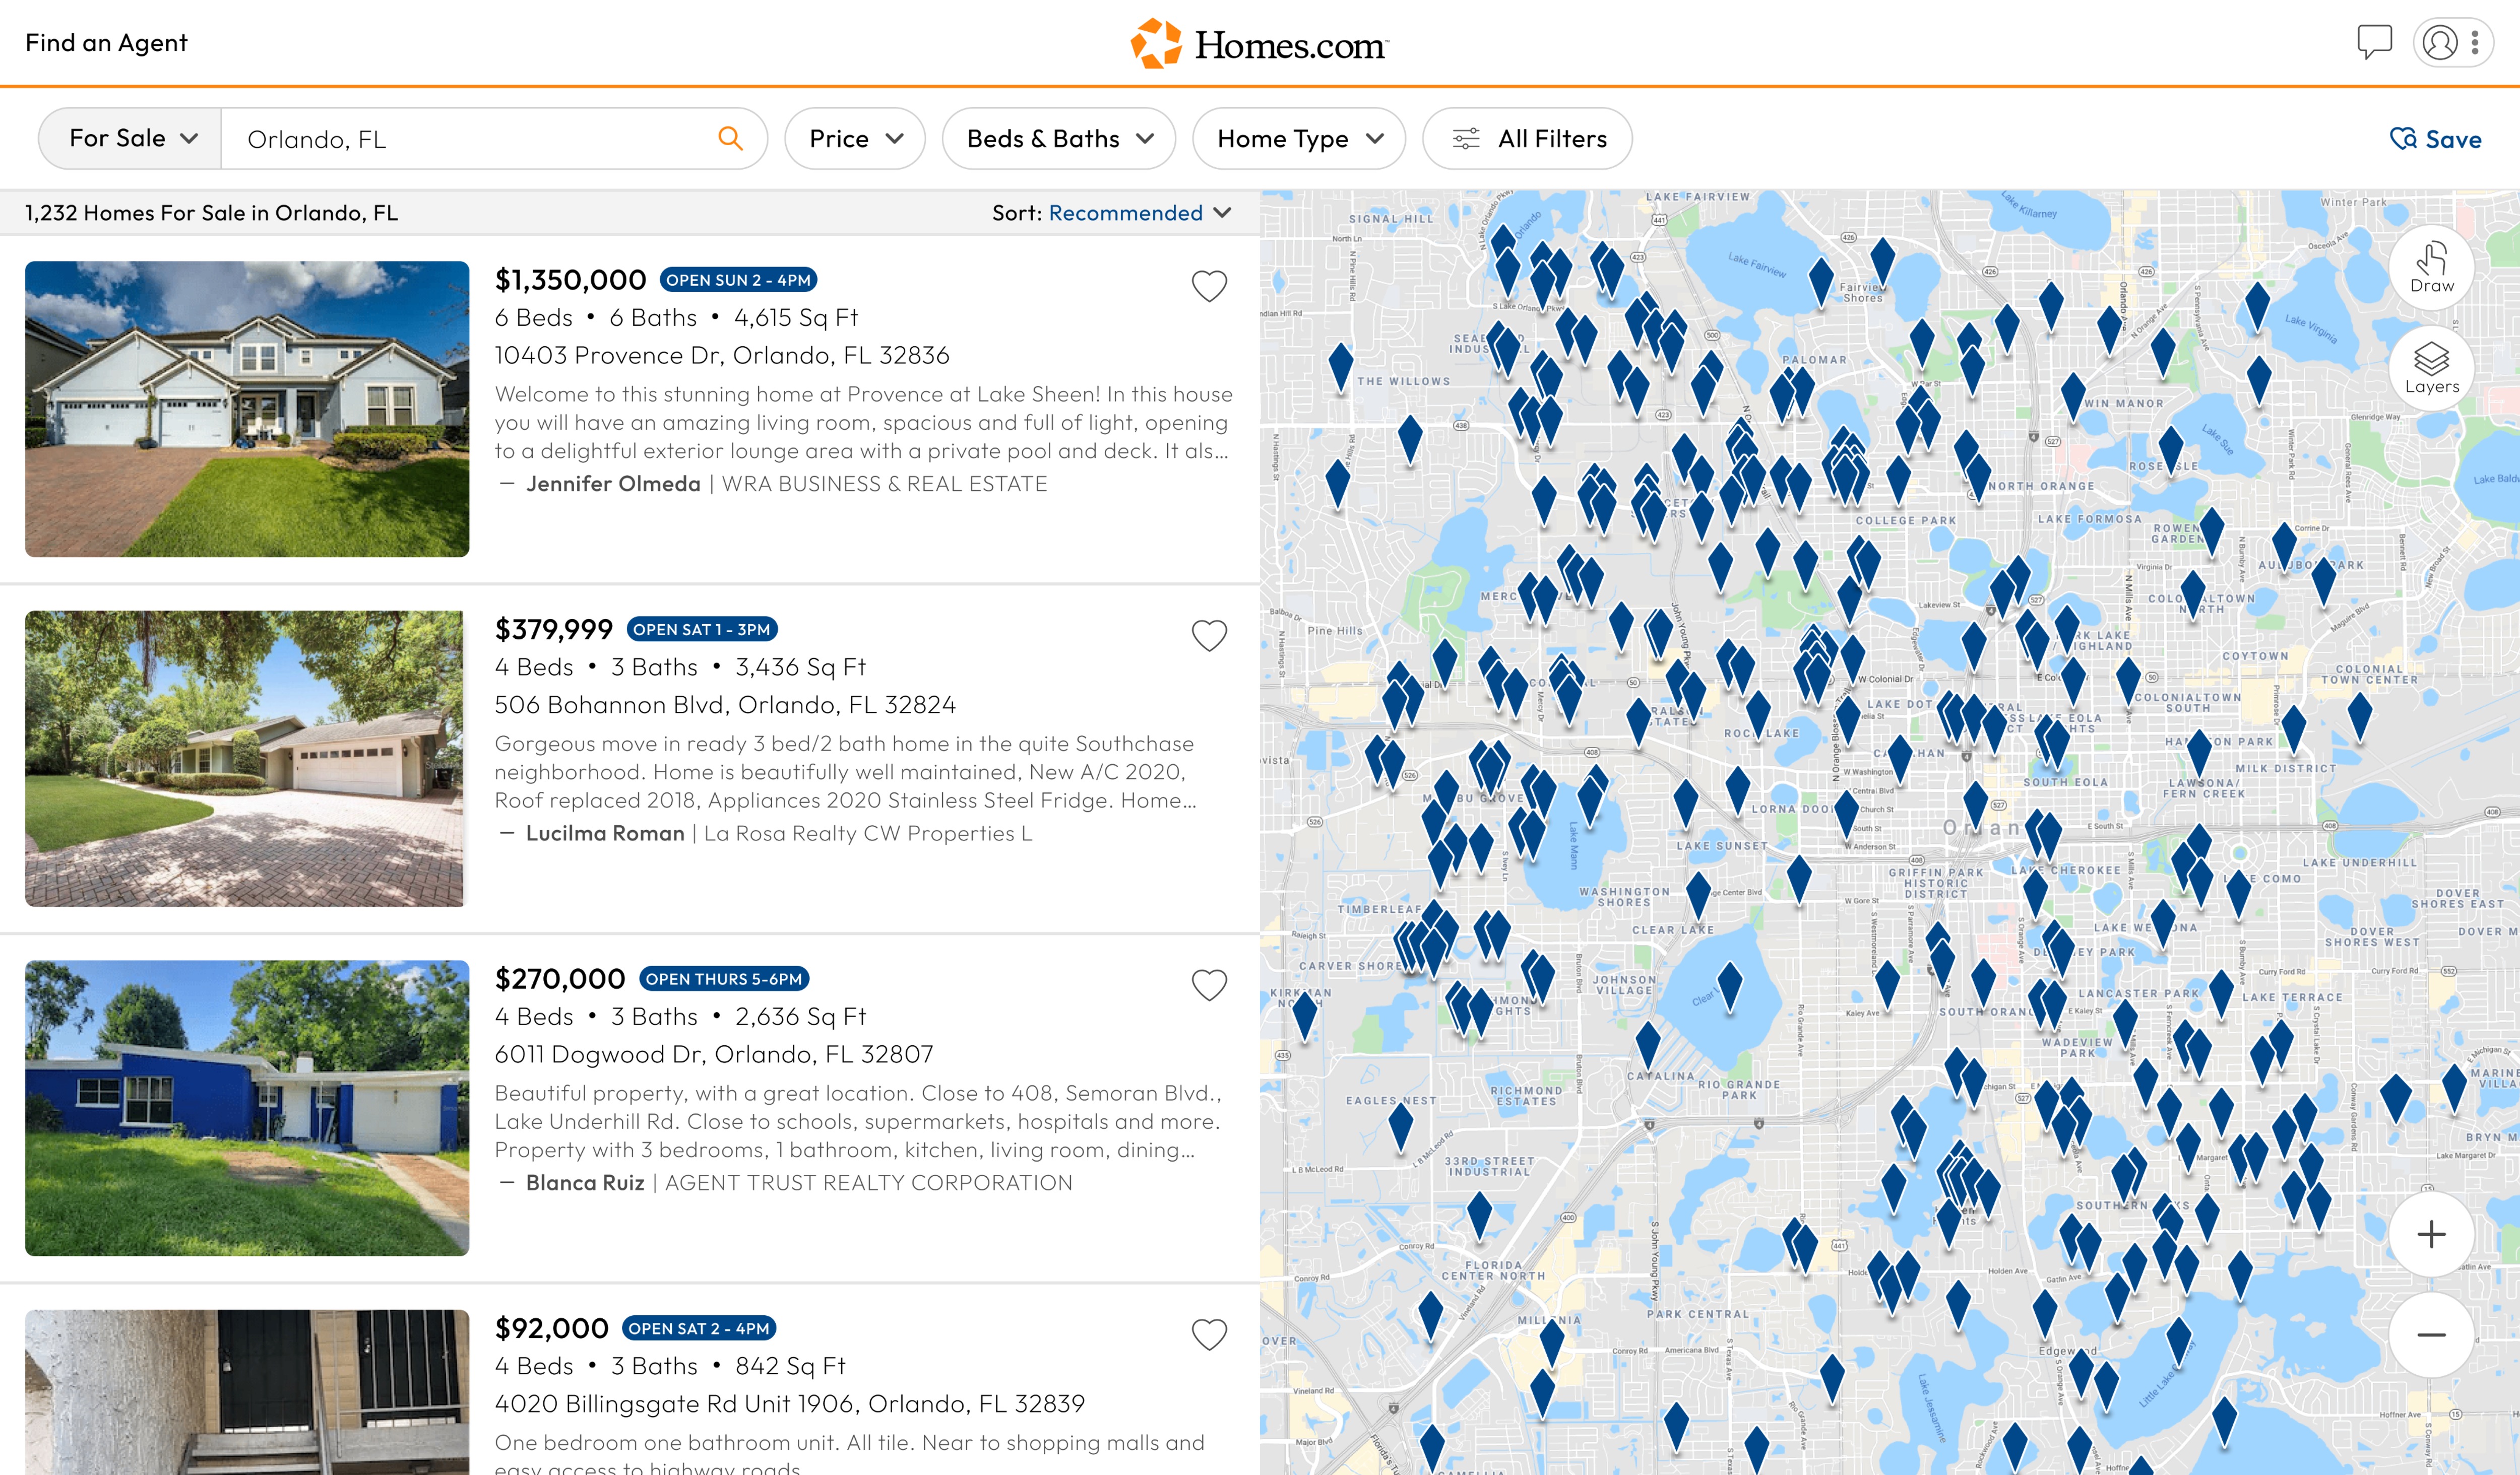Open the user account profile icon
The image size is (2520, 1475).
(2440, 43)
